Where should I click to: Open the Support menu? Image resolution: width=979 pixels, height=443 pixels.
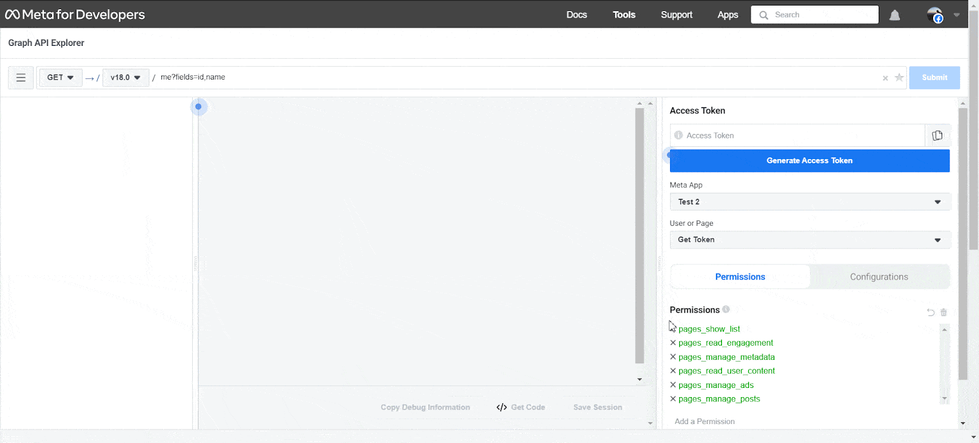[677, 15]
